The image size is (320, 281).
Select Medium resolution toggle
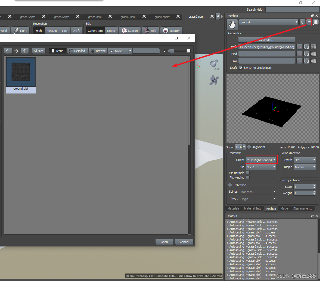click(x=52, y=31)
